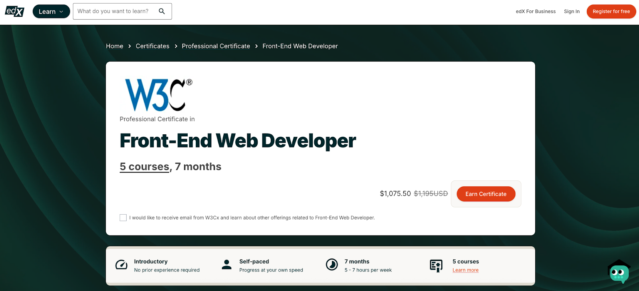This screenshot has width=639, height=291.
Task: Click the struck-through $1,195USD price
Action: click(431, 193)
